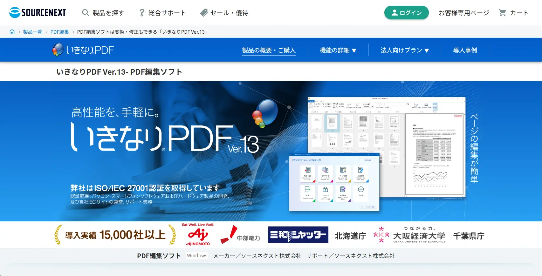Image resolution: width=542 pixels, height=276 pixels.
Task: Expand 法人向けプラン dropdown
Action: (x=405, y=50)
